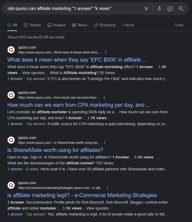Switch to the Videos tab

point(32,25)
